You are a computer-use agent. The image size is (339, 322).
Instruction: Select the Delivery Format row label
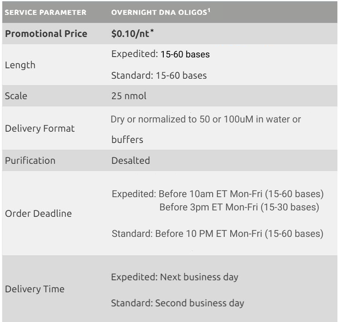click(34, 129)
